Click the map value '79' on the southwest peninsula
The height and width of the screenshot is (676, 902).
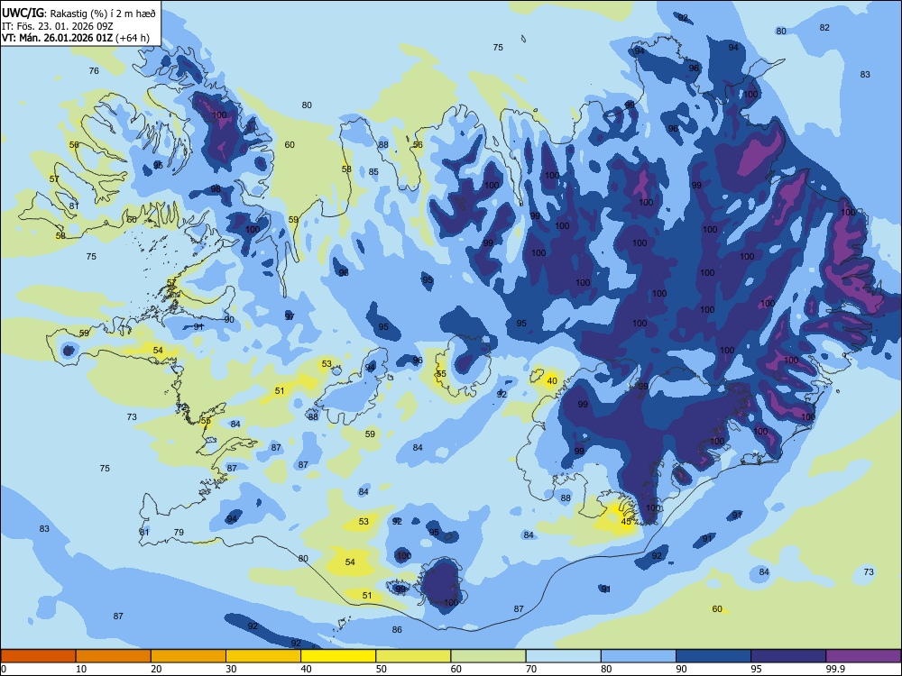click(179, 533)
